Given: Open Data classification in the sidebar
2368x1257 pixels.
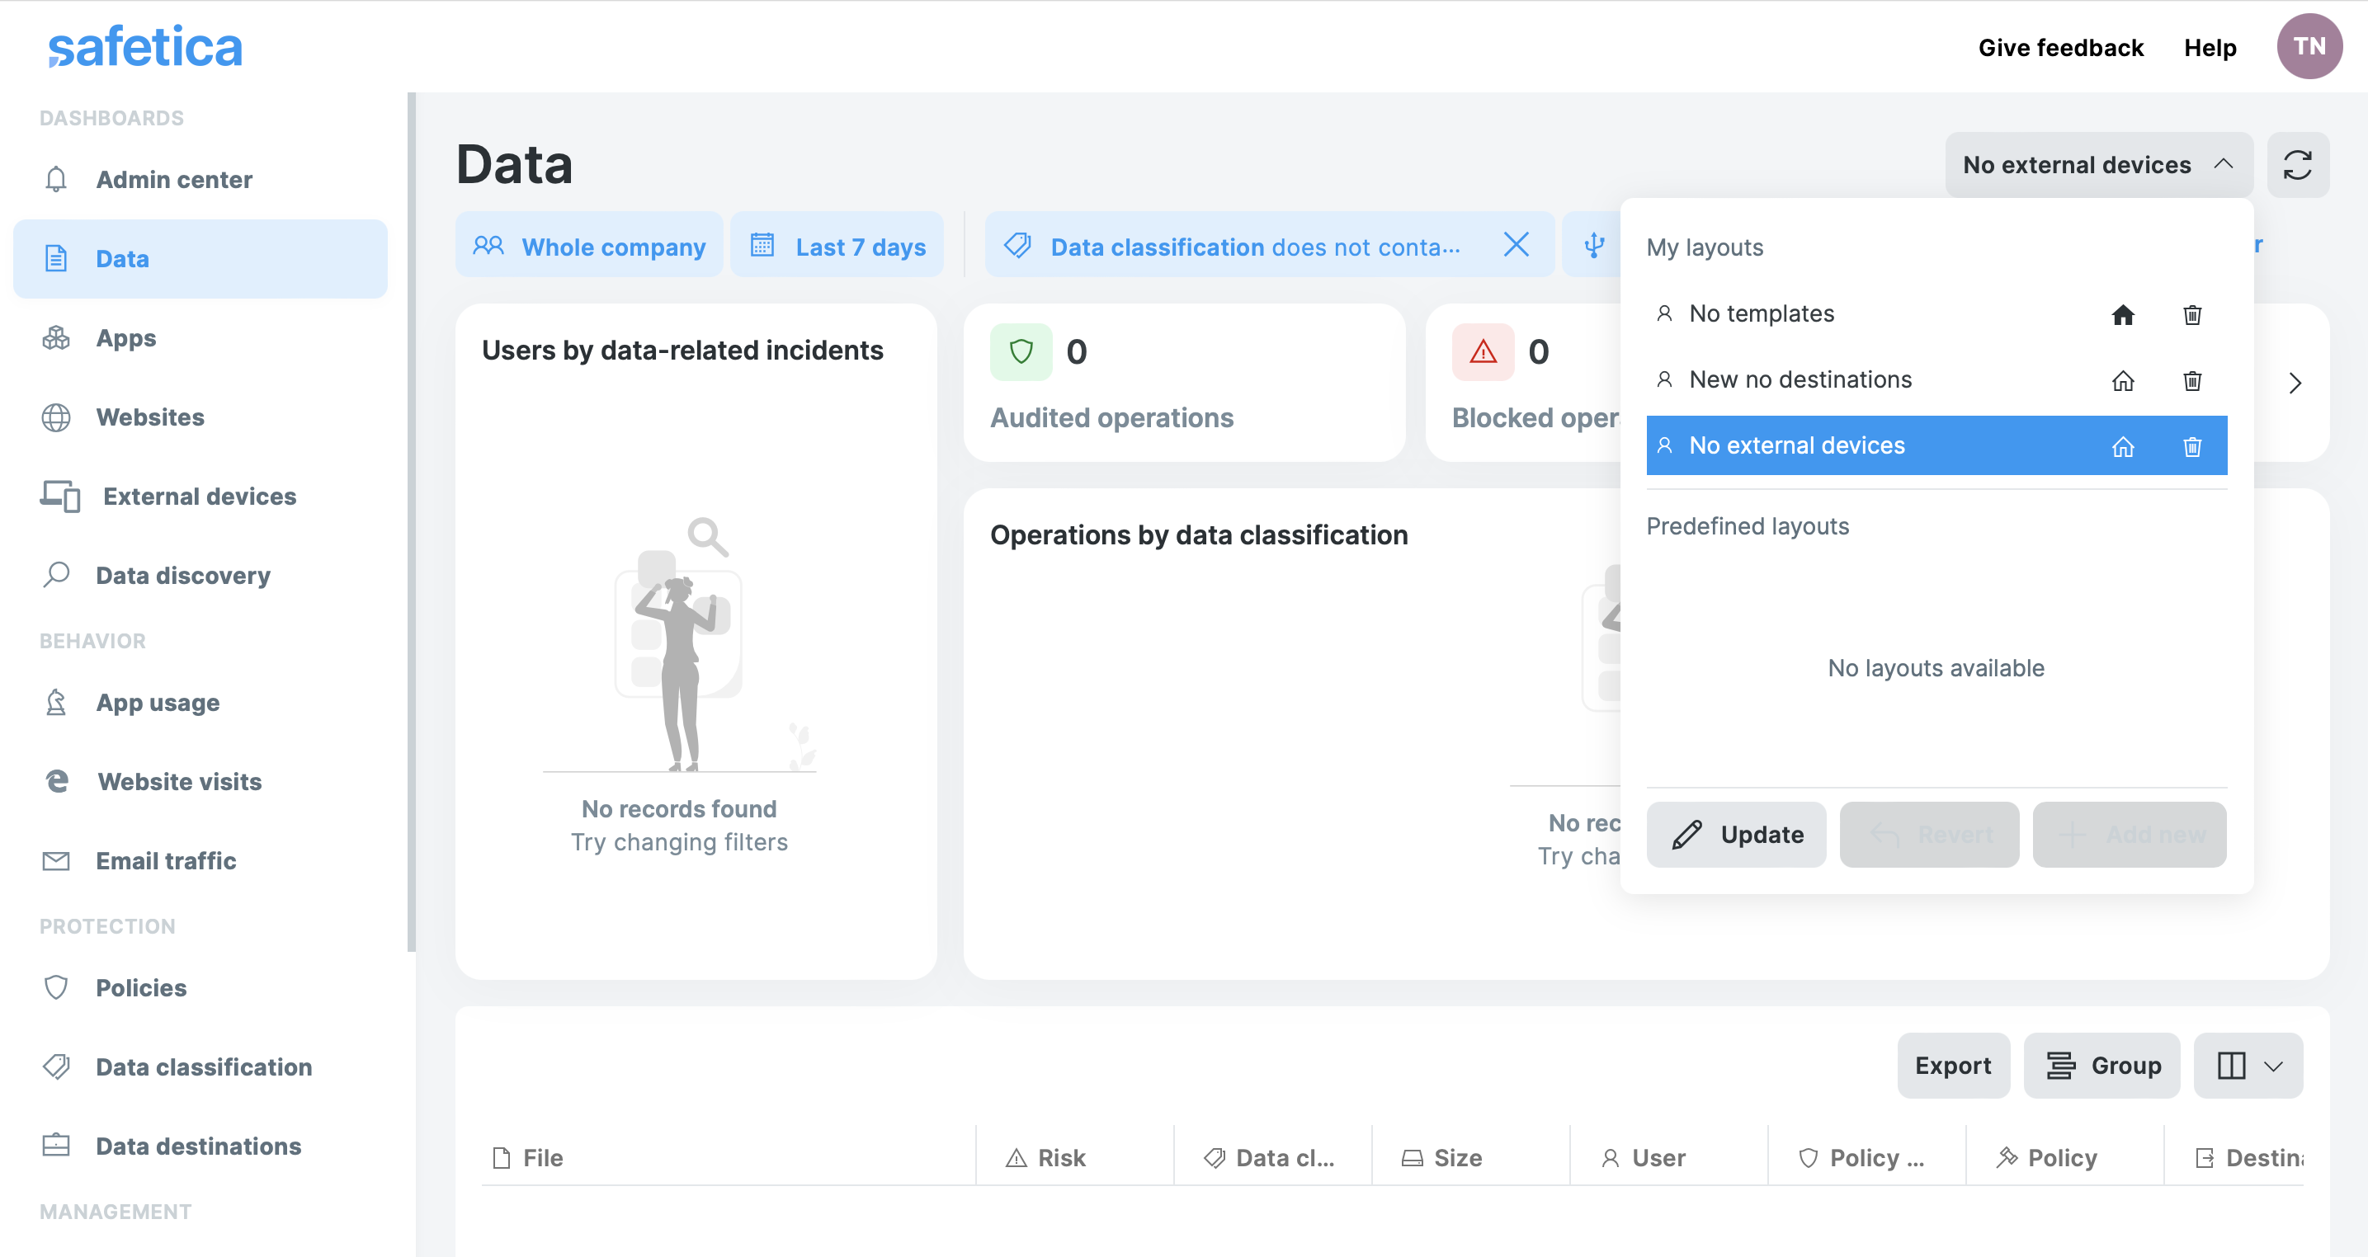Looking at the screenshot, I should (200, 1066).
